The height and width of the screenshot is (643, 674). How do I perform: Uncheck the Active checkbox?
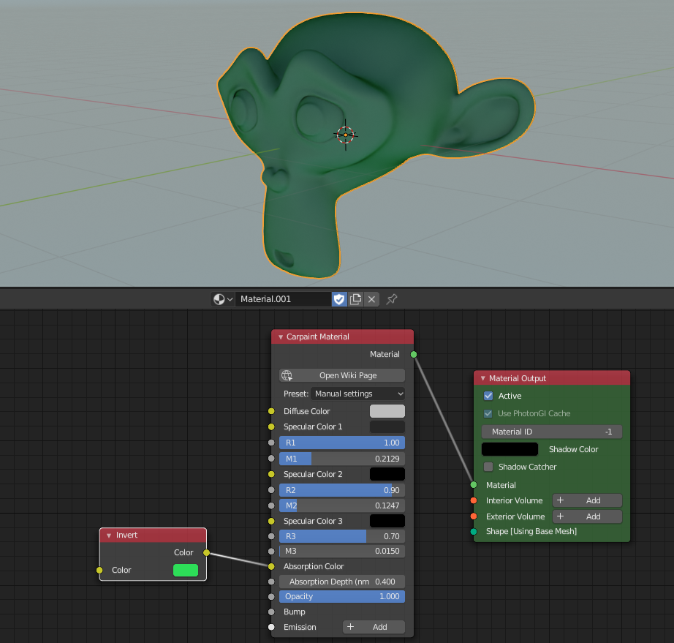(x=488, y=396)
